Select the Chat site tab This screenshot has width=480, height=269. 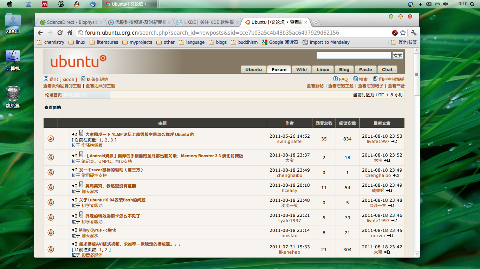[x=387, y=69]
